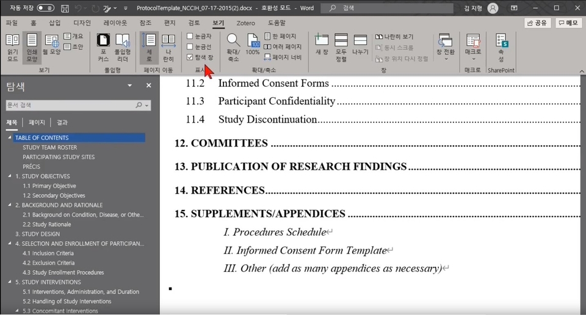Go to PRÉCIS heading
Screen dimensions: 586x315
31,166
